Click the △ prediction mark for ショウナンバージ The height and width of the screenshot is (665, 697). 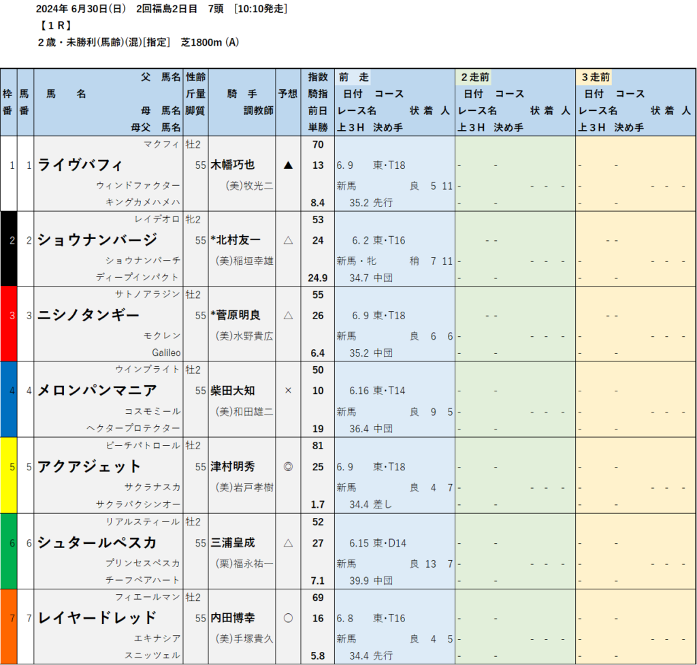288,240
